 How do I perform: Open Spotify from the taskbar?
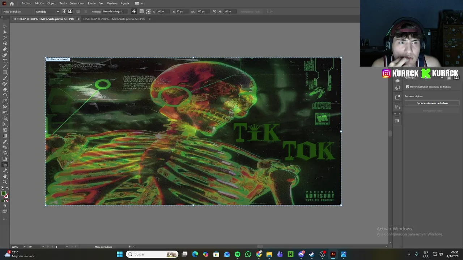[x=237, y=254]
